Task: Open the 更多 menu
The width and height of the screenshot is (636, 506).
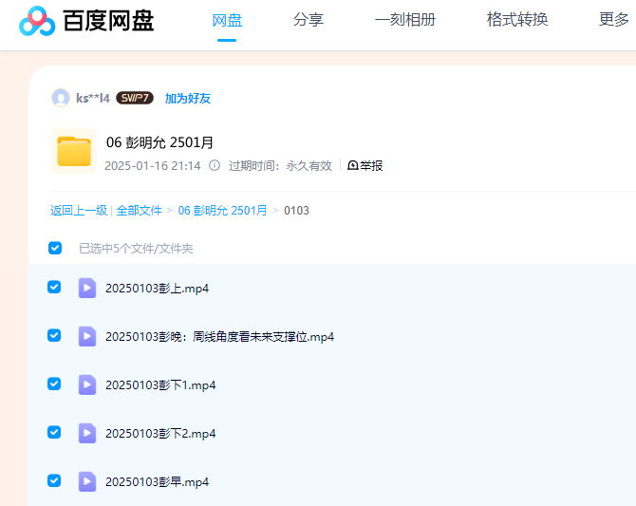Action: click(x=613, y=20)
